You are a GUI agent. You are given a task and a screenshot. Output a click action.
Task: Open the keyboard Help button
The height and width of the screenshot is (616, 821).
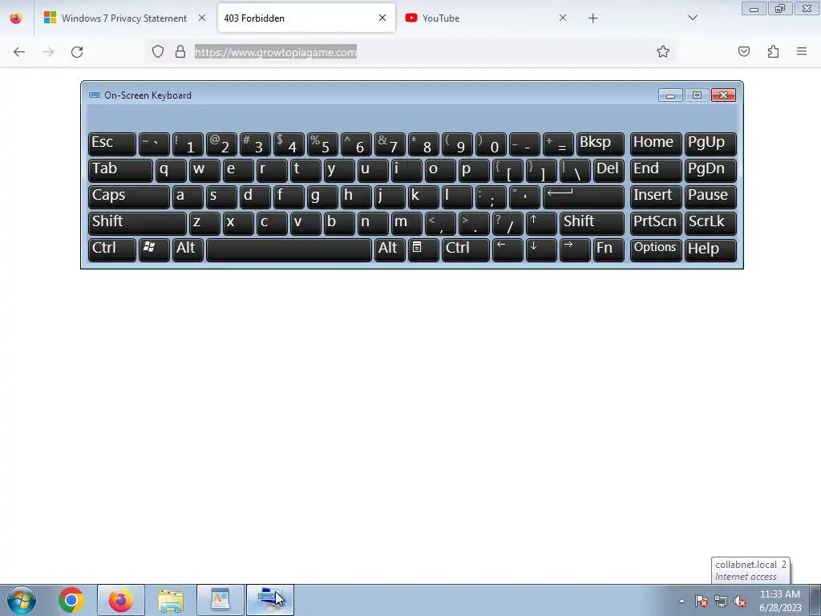click(710, 250)
